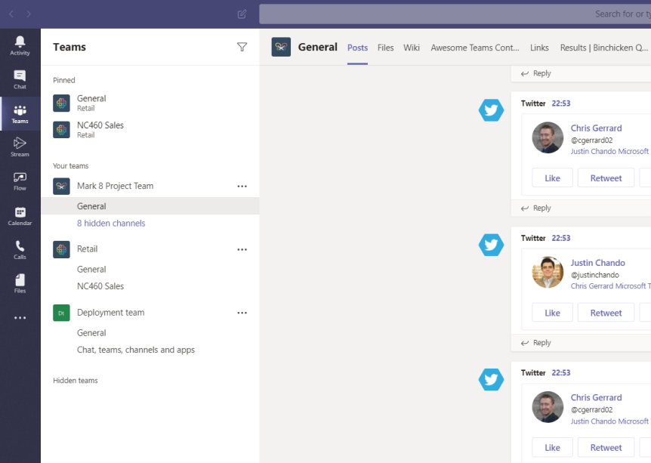The image size is (651, 463).
Task: Switch to the Files tab
Action: pos(385,48)
